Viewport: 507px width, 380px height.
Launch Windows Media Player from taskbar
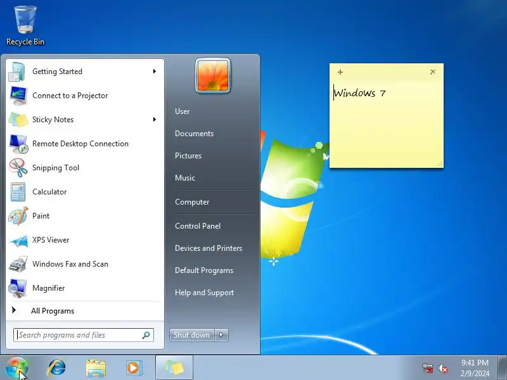[x=134, y=368]
